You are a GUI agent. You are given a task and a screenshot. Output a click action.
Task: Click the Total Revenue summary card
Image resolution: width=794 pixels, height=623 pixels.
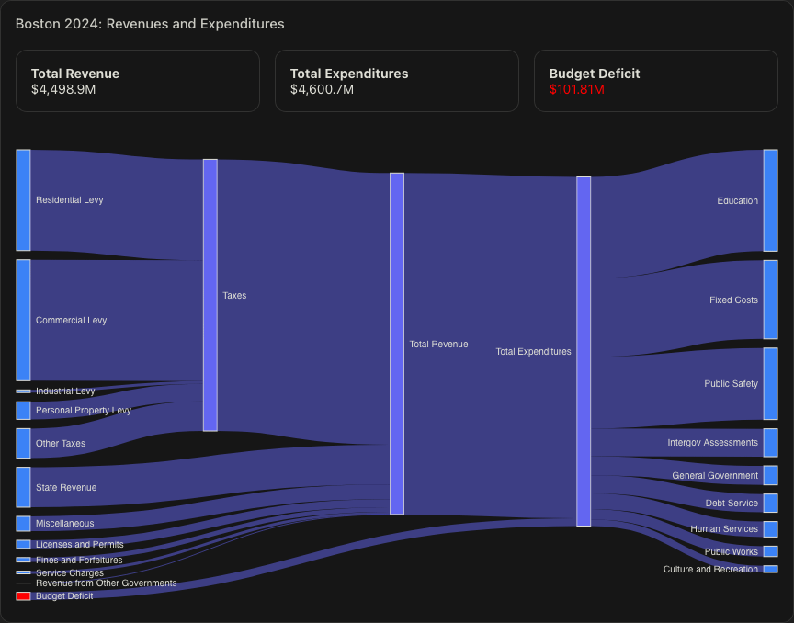point(138,81)
